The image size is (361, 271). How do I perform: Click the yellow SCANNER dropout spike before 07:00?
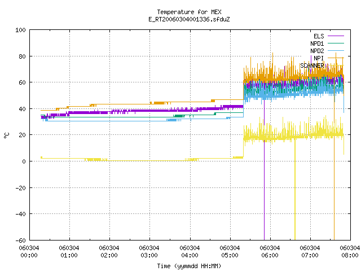(295, 189)
